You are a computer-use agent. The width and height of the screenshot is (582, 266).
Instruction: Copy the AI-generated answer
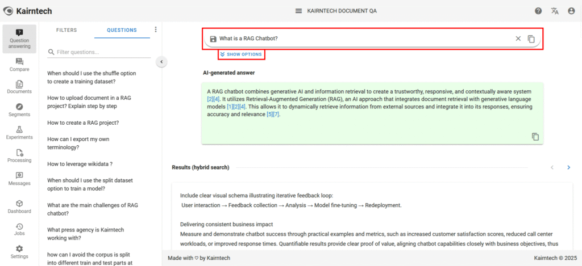535,137
